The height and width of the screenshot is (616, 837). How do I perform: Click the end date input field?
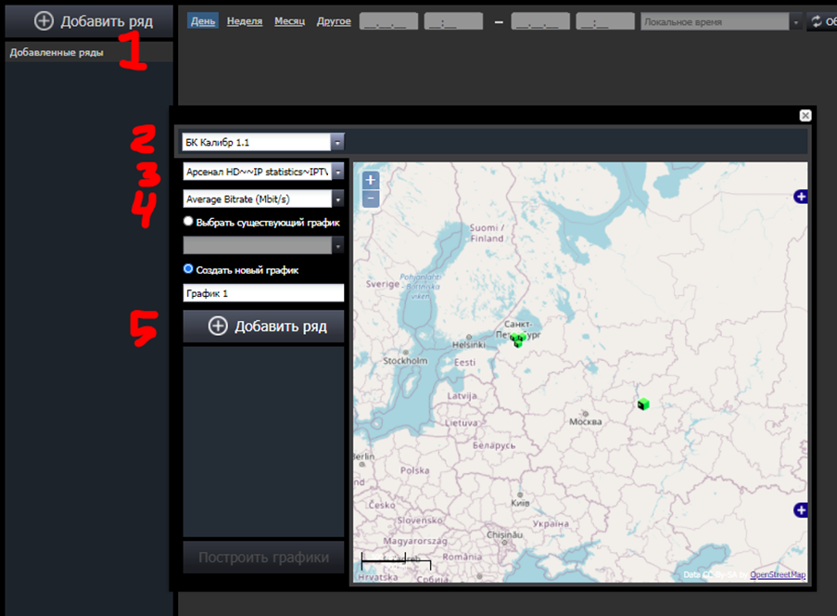(540, 21)
